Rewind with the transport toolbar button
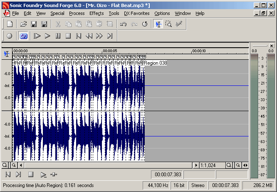Viewport: 277px width, 192px height. (x=89, y=36)
